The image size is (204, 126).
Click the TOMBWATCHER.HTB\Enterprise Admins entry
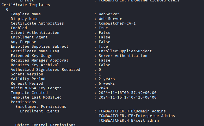coord(137,116)
